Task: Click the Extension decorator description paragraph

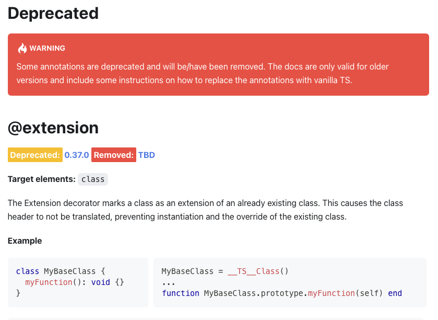Action: (205, 210)
